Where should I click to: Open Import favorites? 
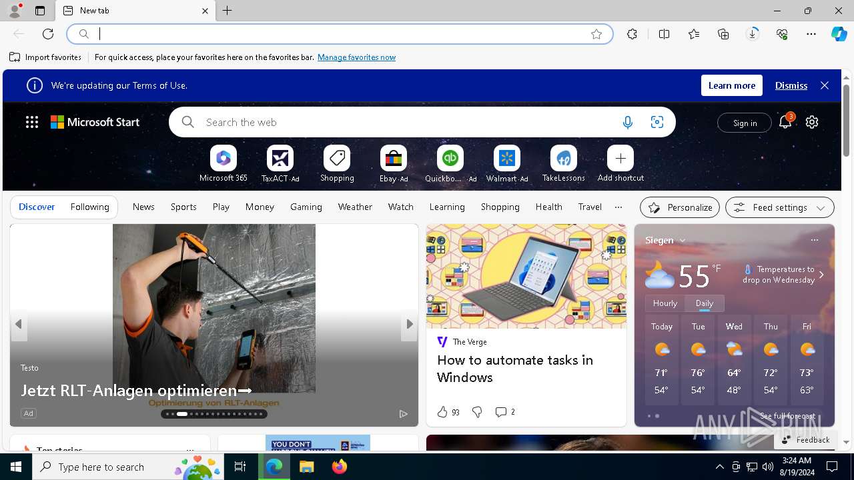(x=45, y=57)
